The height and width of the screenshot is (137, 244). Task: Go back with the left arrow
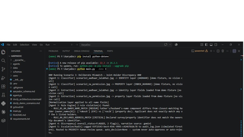(x=72, y=45)
